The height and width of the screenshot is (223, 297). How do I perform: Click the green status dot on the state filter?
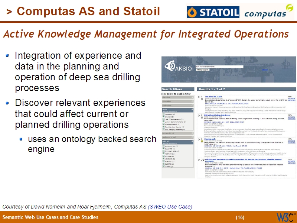(x=192, y=110)
